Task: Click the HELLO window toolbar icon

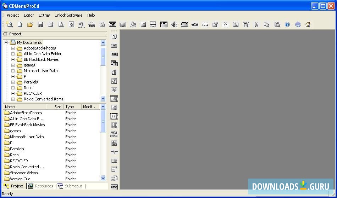Action: click(x=184, y=24)
